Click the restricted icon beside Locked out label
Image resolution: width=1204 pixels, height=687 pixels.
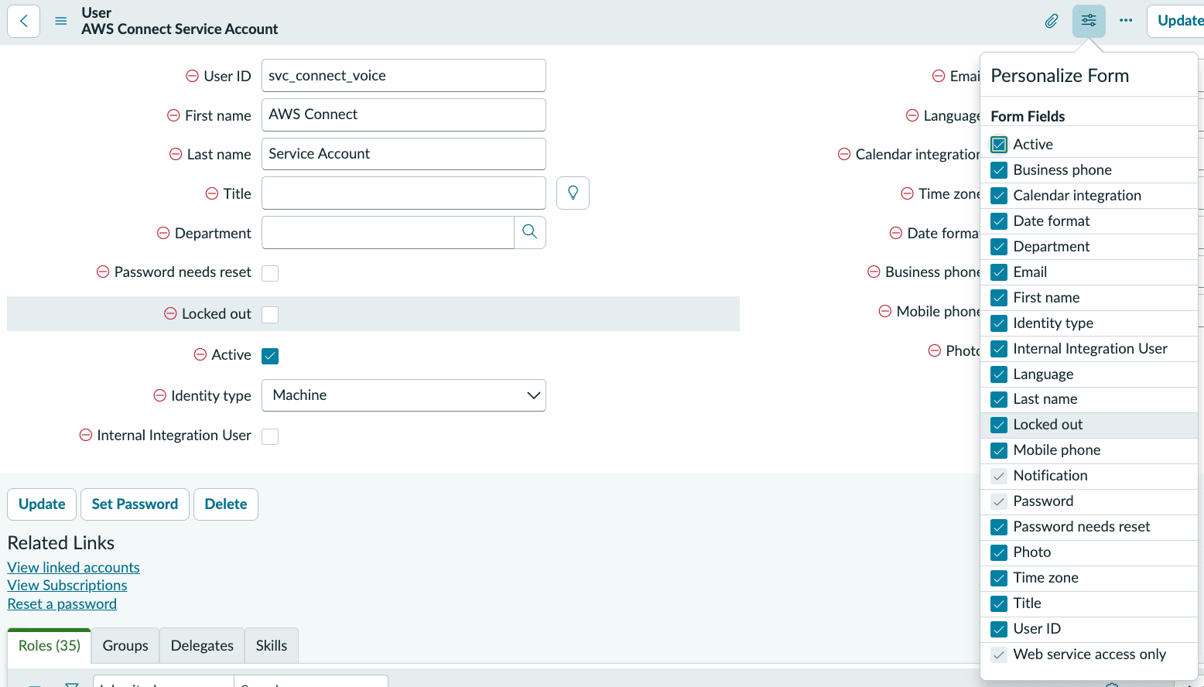(171, 313)
